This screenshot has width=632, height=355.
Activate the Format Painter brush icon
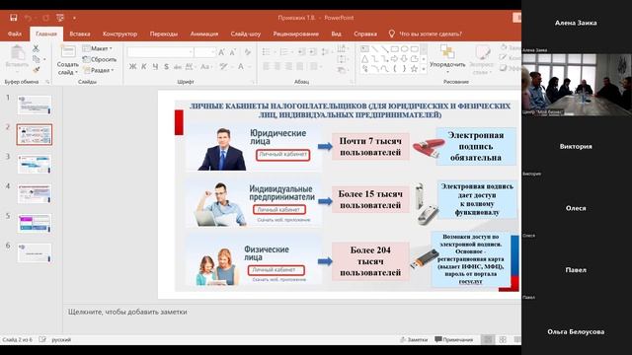click(37, 70)
